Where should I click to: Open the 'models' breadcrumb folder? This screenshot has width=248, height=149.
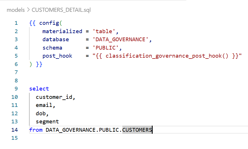[16, 10]
